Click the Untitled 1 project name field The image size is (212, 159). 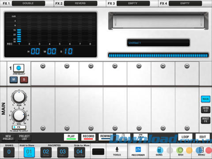[158, 43]
